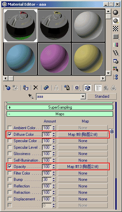122x212 pixels.
Task: Enable the Displacement map checkbox
Action: click(10, 199)
